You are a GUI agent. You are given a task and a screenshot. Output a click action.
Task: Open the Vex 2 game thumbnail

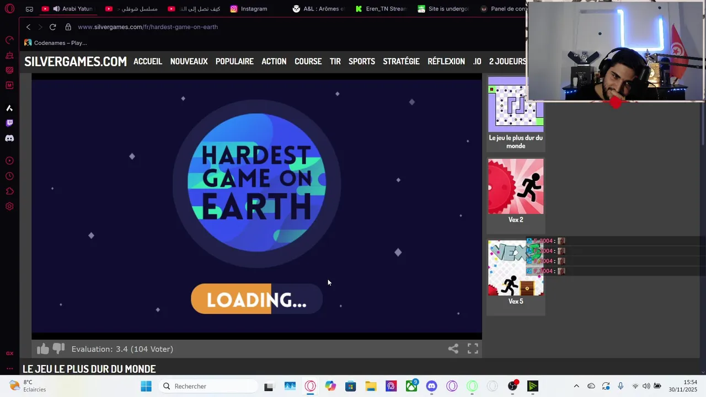pyautogui.click(x=516, y=186)
